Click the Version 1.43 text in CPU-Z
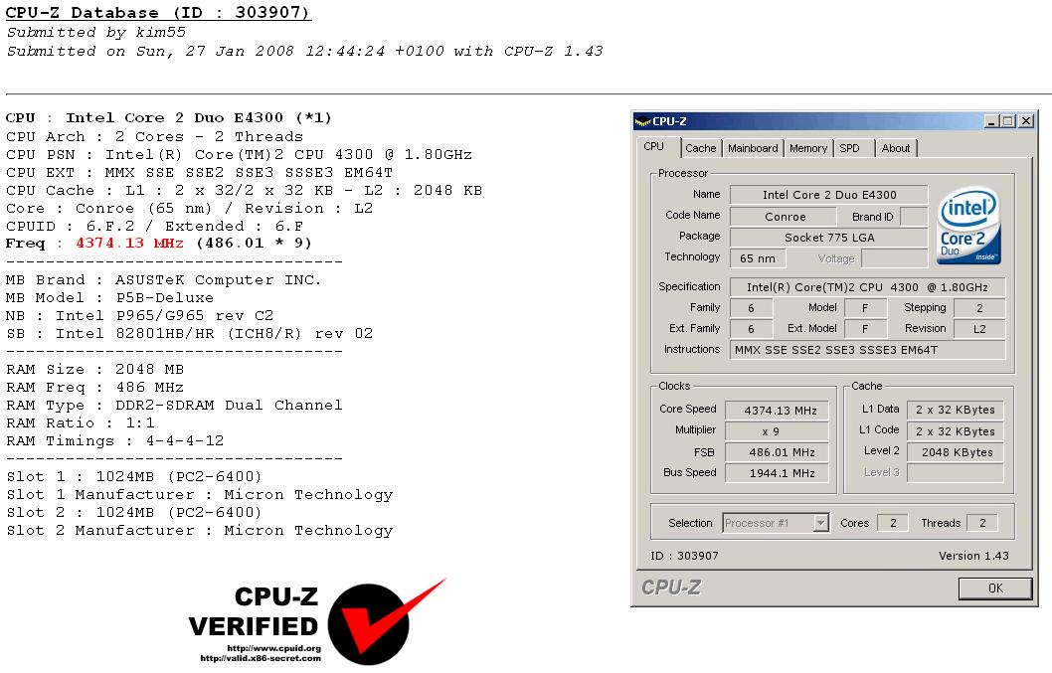The width and height of the screenshot is (1052, 673). click(x=973, y=556)
